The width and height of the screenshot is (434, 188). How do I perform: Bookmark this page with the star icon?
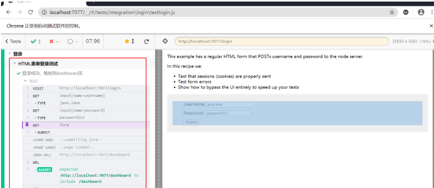[392, 12]
